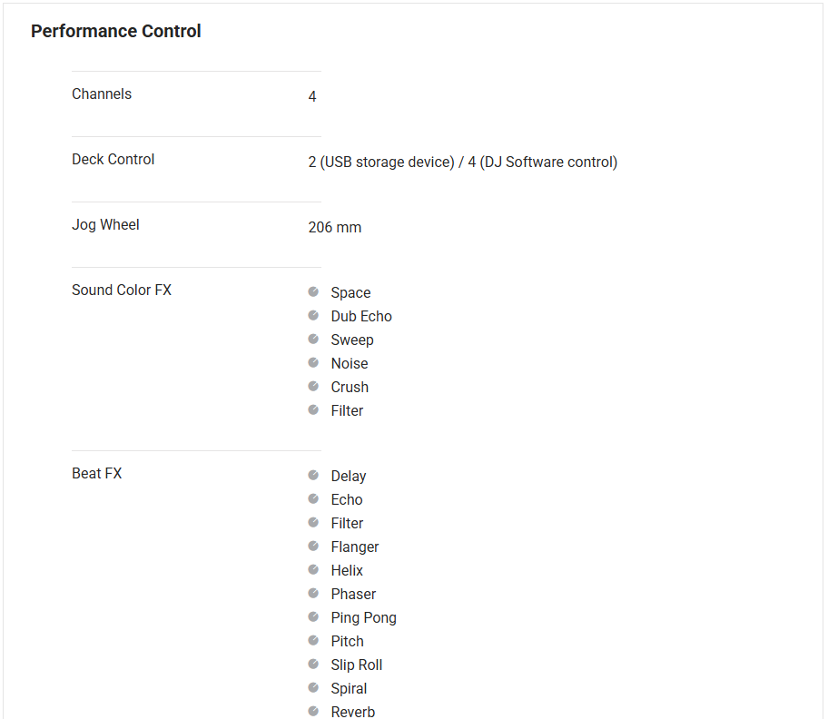Click the Performance Control section heading

[116, 31]
